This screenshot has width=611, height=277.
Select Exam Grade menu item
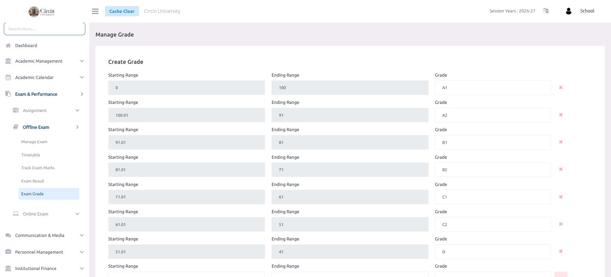tap(49, 194)
